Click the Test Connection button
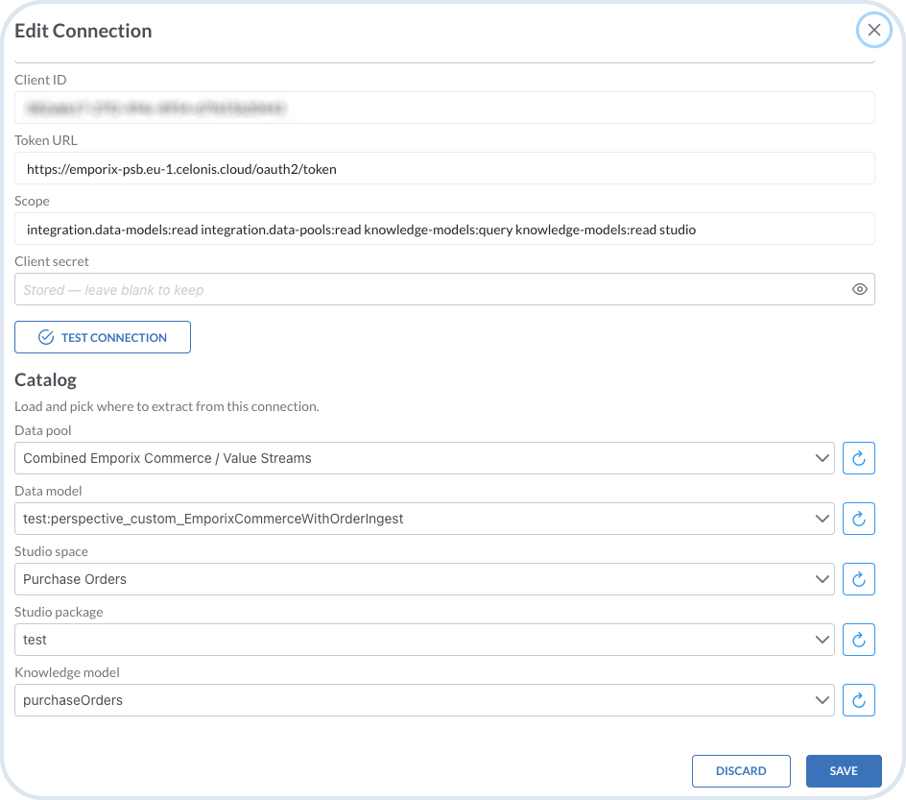Image resolution: width=906 pixels, height=800 pixels. point(103,337)
